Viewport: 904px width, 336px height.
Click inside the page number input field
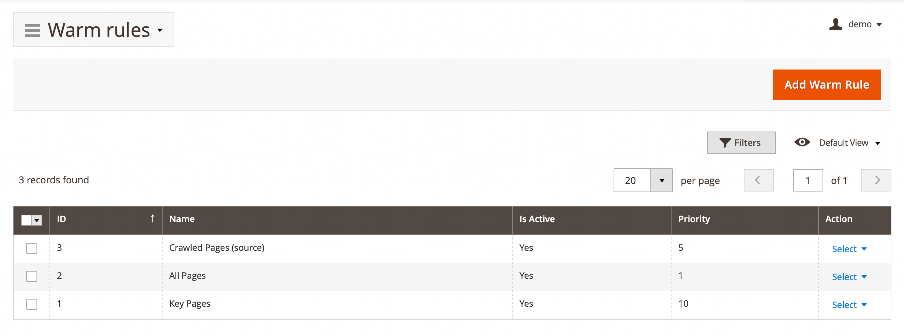[x=808, y=180]
